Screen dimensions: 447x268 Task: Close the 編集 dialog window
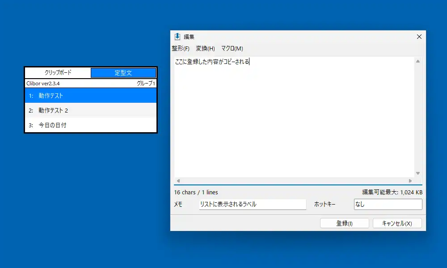(419, 37)
